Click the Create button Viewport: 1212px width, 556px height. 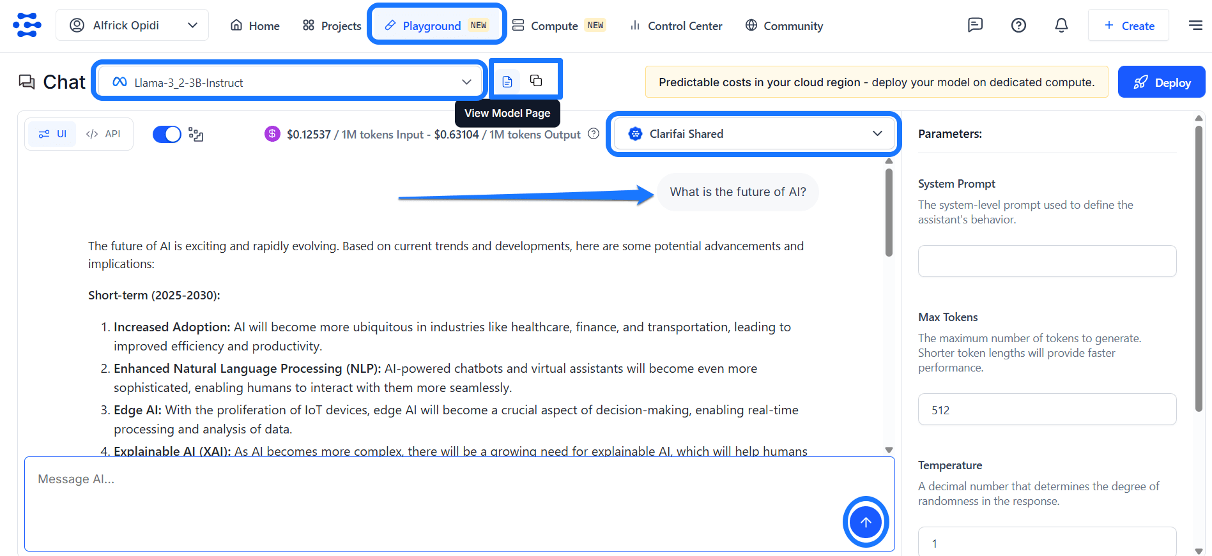1129,26
